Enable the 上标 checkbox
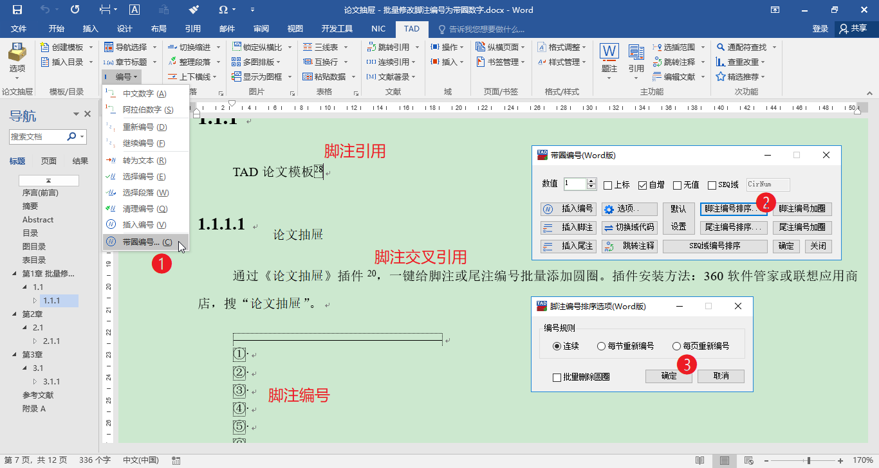This screenshot has width=879, height=468. (608, 185)
